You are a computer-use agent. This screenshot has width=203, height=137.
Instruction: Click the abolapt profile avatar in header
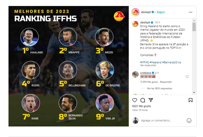point(136,12)
